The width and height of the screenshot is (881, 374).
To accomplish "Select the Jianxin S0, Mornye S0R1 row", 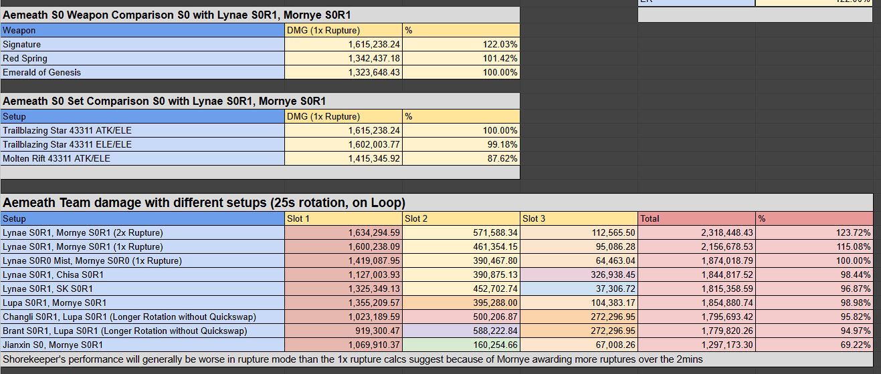I will (x=142, y=345).
